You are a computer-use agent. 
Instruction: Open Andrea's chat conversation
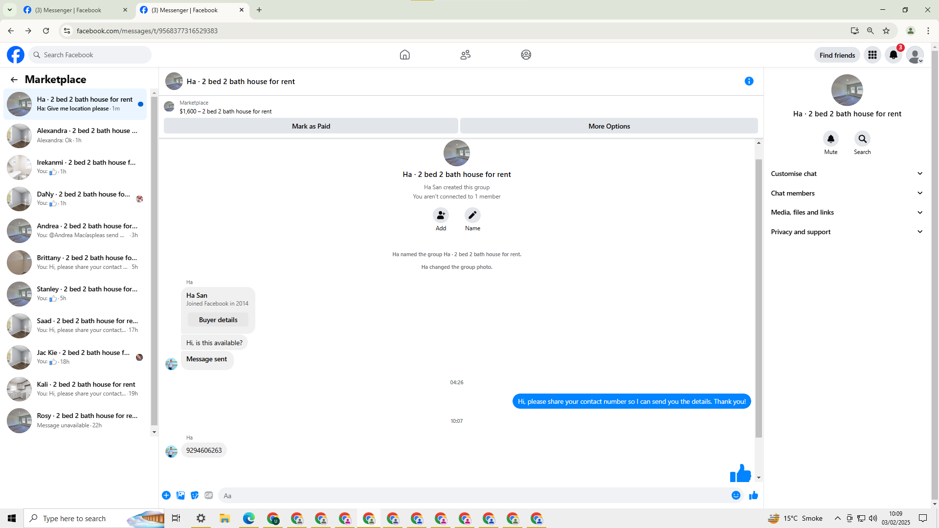click(75, 230)
